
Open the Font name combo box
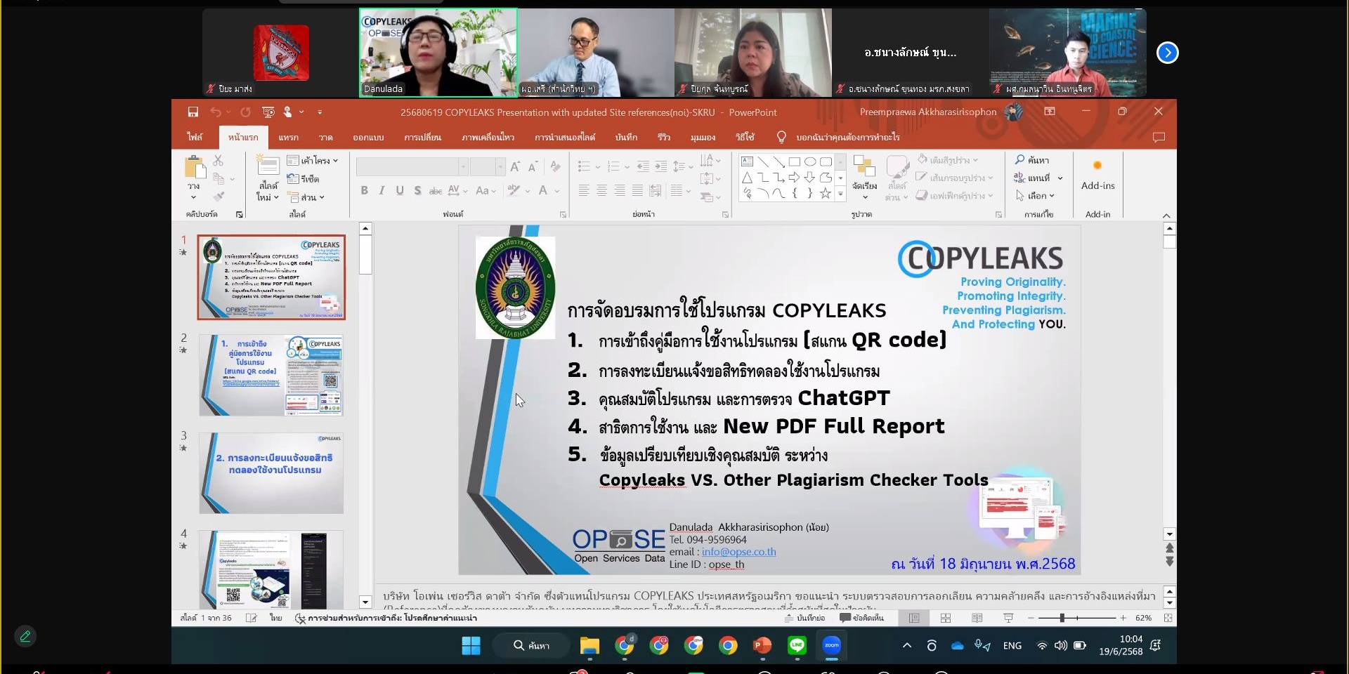412,166
